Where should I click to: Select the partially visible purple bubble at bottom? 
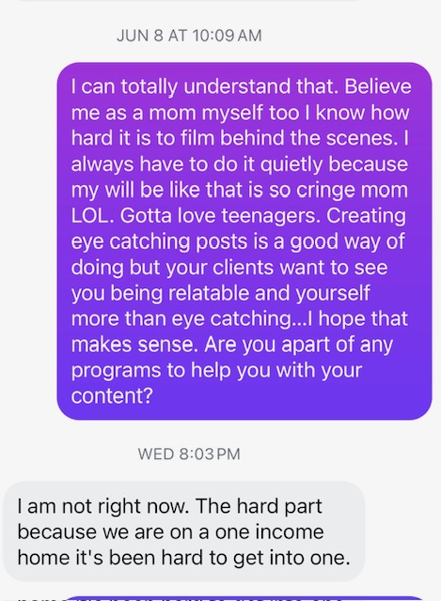pyautogui.click(x=245, y=598)
